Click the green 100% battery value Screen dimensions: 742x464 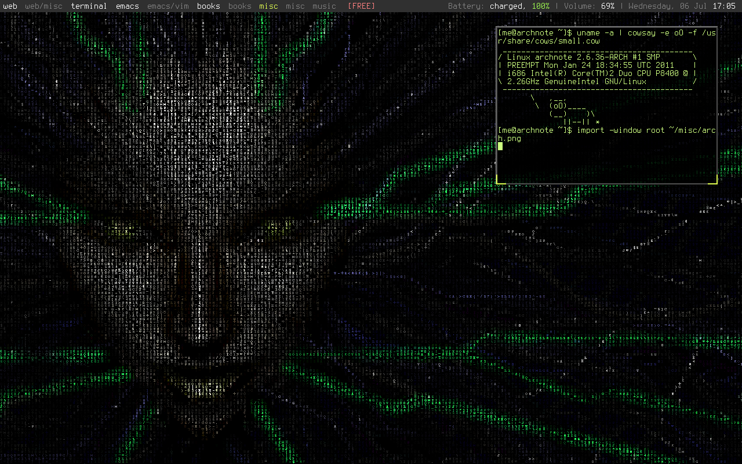[x=540, y=6]
